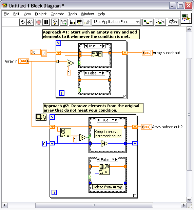Open the Align Objects dropdown
194x210 pixels.
click(x=148, y=22)
